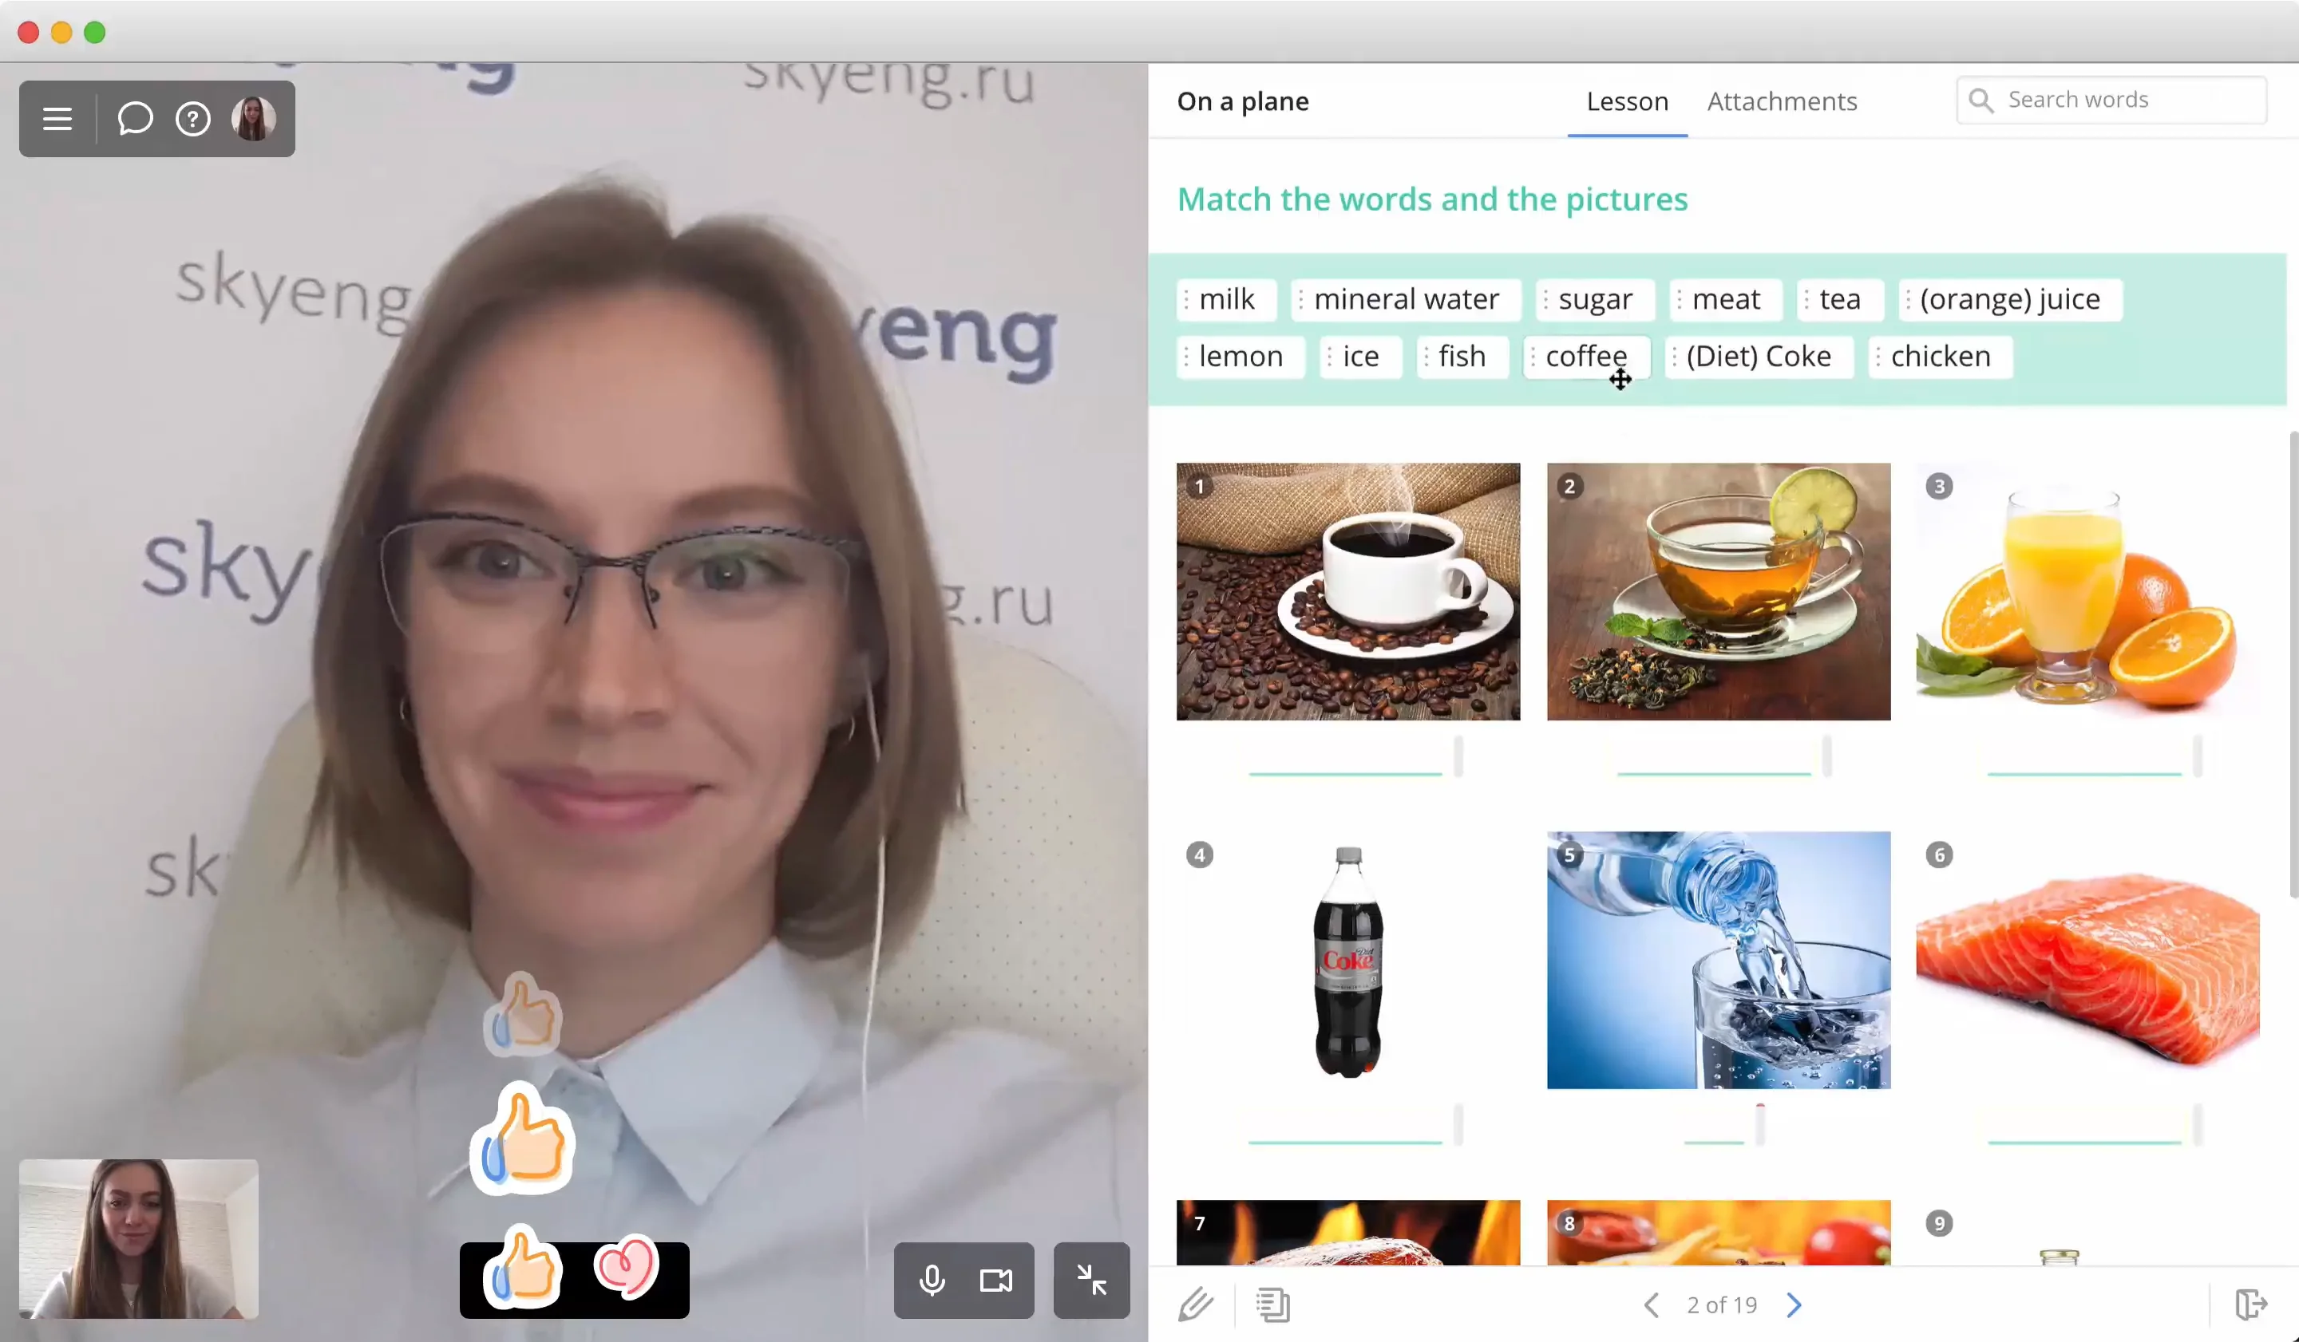This screenshot has width=2299, height=1342.
Task: Select the coffee word chip
Action: (x=1586, y=353)
